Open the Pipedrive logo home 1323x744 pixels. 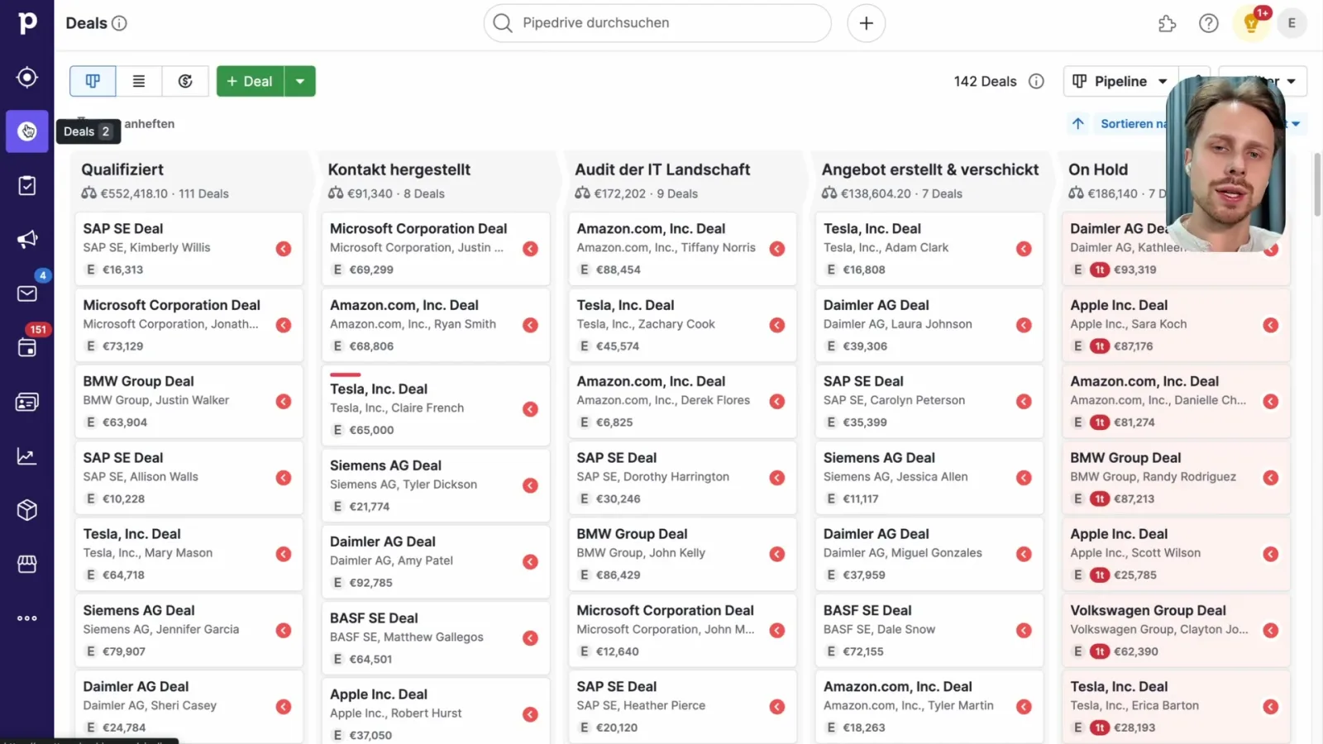pos(27,22)
